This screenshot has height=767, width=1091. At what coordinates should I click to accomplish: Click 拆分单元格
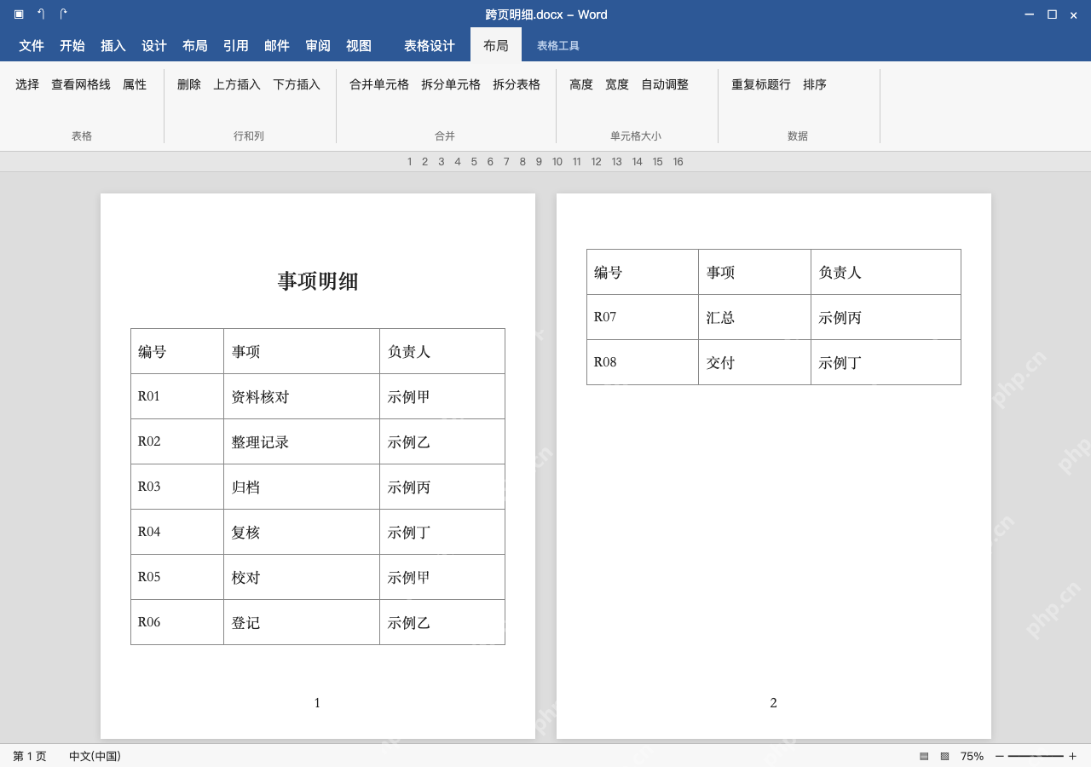click(x=451, y=84)
